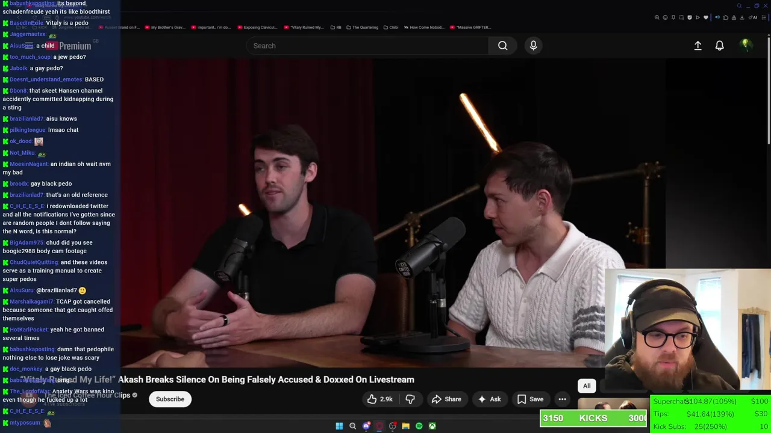The image size is (771, 433).
Task: Open Windows taskbar search
Action: 352,426
